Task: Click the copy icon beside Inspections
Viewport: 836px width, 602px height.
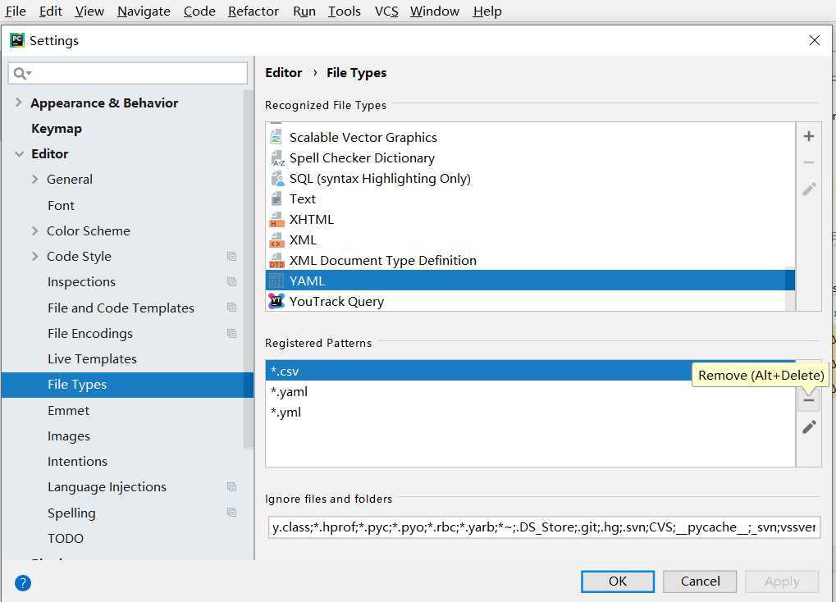Action: coord(231,281)
